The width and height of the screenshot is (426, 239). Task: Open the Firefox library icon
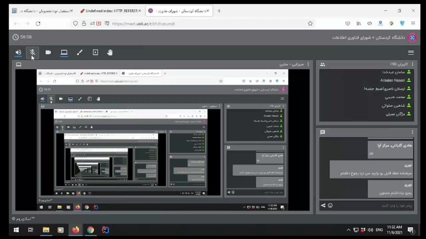pyautogui.click(x=359, y=24)
